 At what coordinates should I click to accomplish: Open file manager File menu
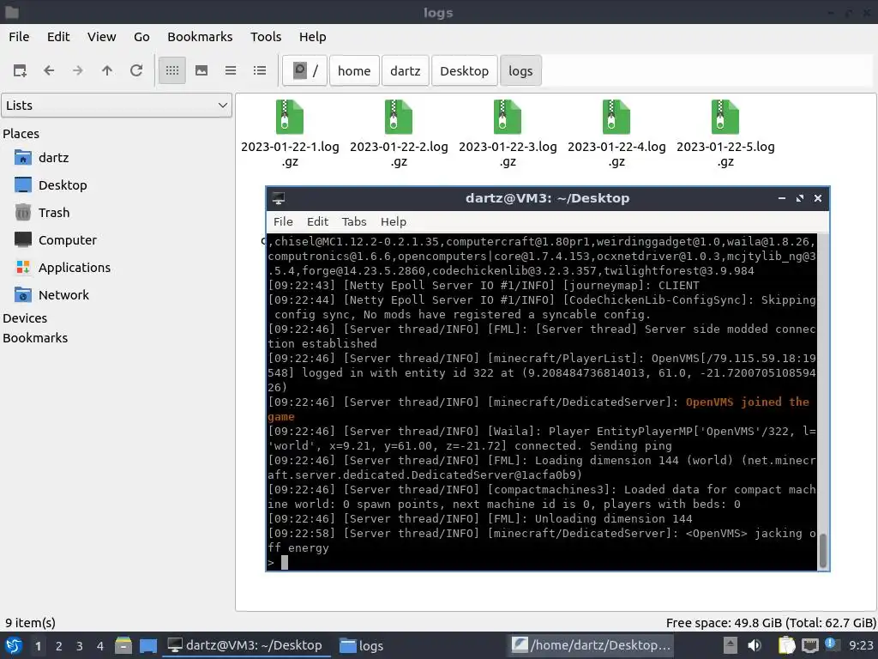tap(19, 36)
